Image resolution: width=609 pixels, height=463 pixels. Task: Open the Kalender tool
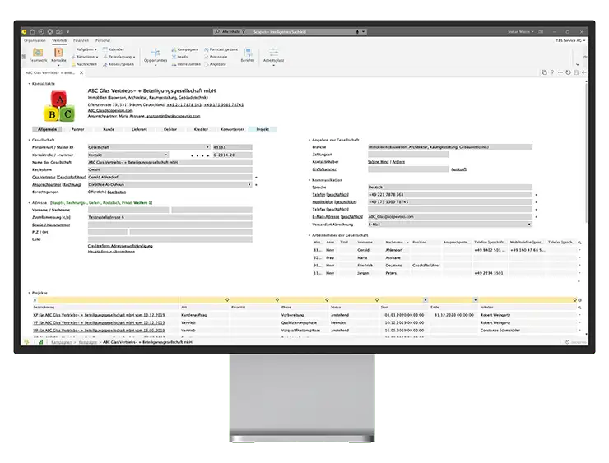click(x=115, y=49)
